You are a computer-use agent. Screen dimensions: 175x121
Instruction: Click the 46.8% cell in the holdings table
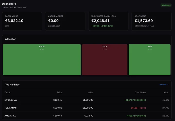[166, 100]
